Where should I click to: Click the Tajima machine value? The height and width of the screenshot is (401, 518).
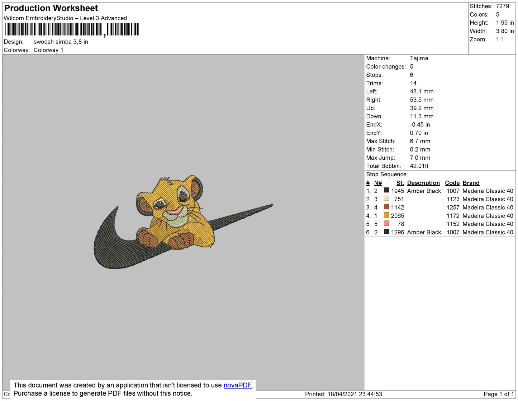pyautogui.click(x=419, y=58)
